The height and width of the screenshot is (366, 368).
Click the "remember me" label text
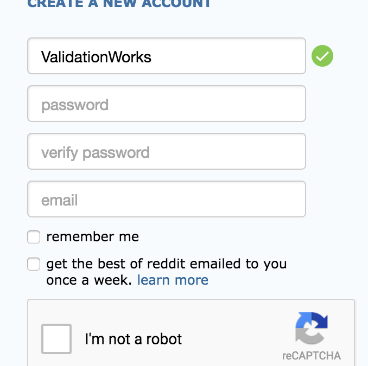point(93,237)
